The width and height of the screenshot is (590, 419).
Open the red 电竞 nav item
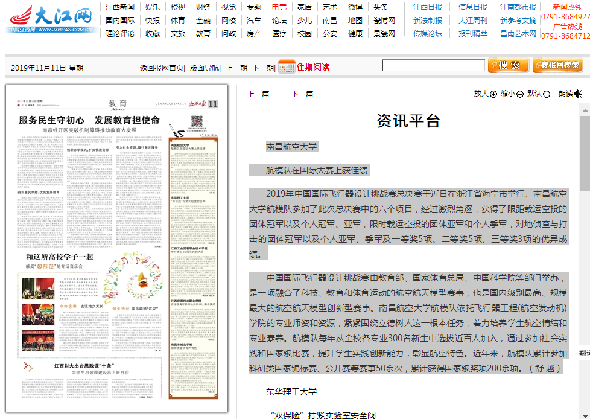point(279,7)
